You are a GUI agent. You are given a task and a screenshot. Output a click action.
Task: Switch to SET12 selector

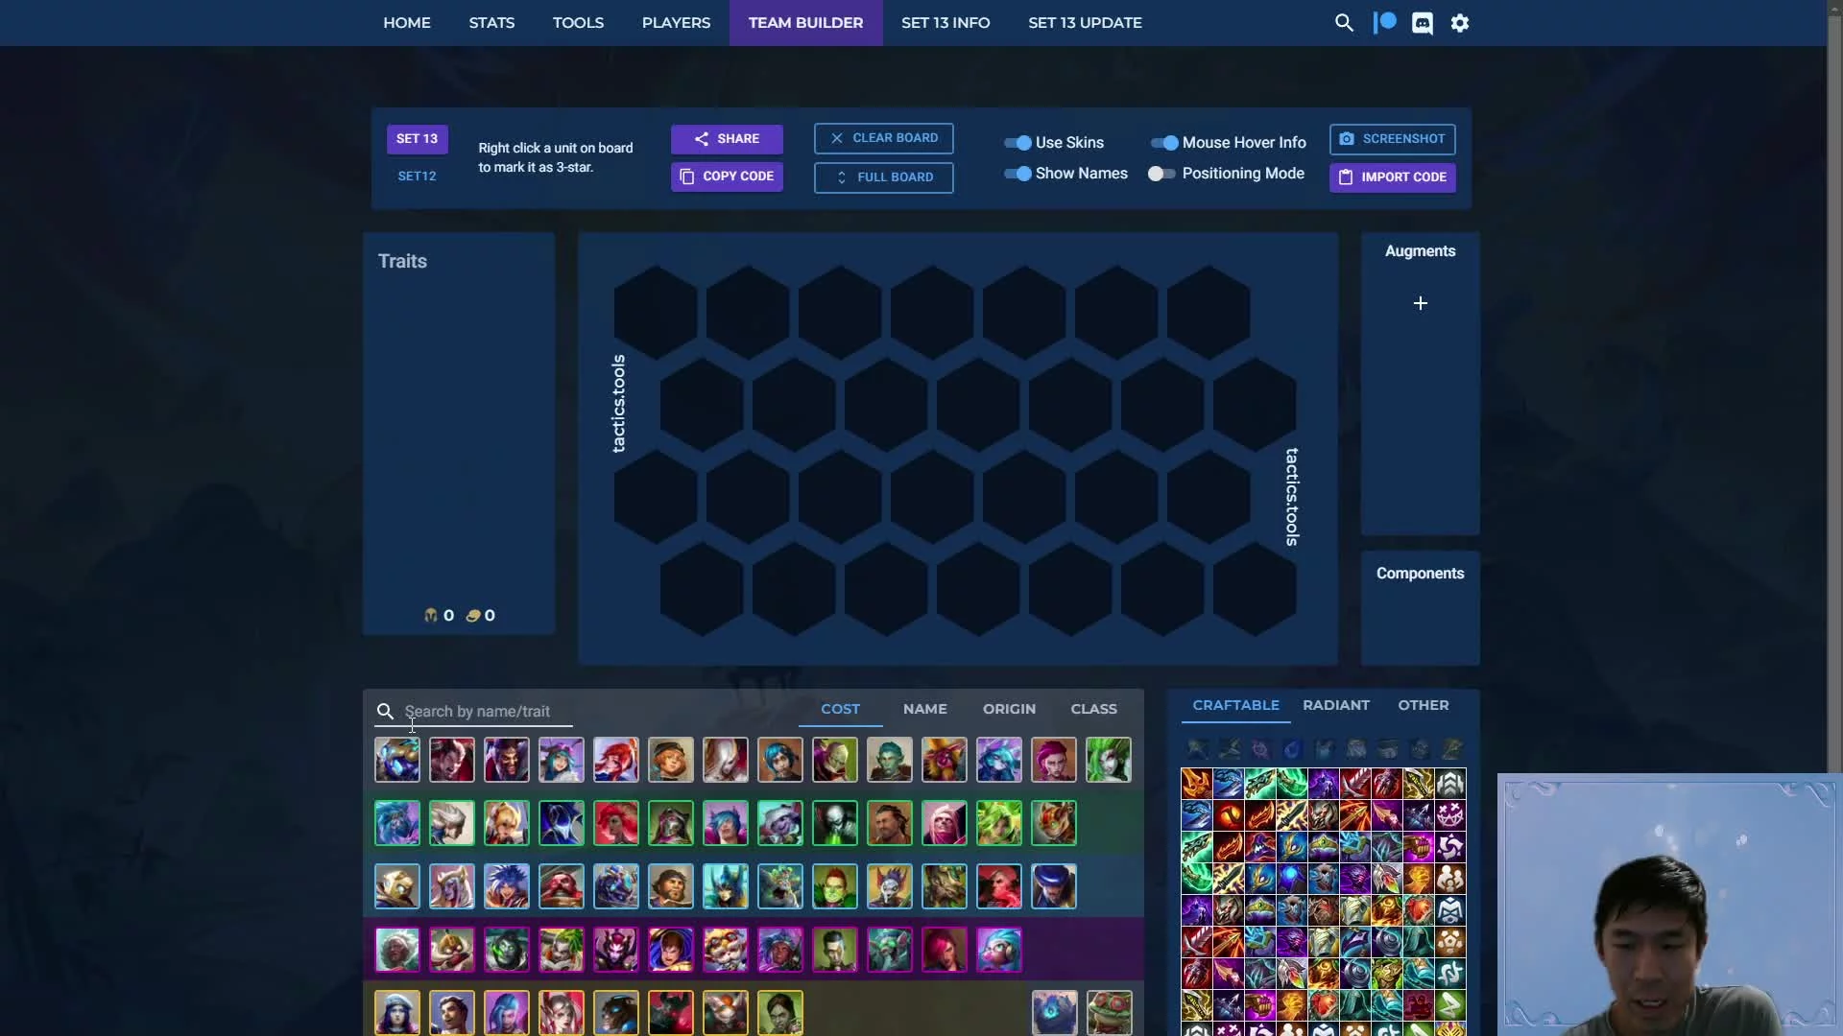coord(417,177)
